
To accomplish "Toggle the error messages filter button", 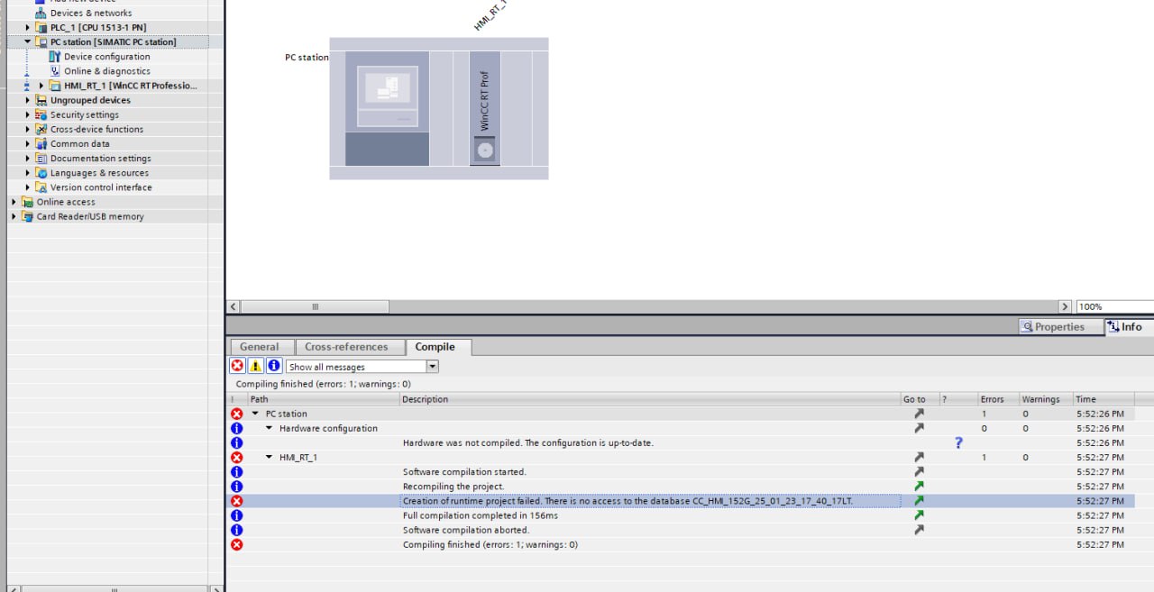I will point(237,366).
